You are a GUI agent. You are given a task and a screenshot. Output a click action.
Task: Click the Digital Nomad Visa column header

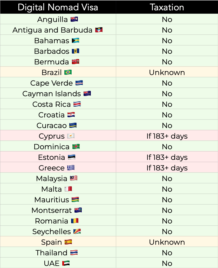point(58,7)
